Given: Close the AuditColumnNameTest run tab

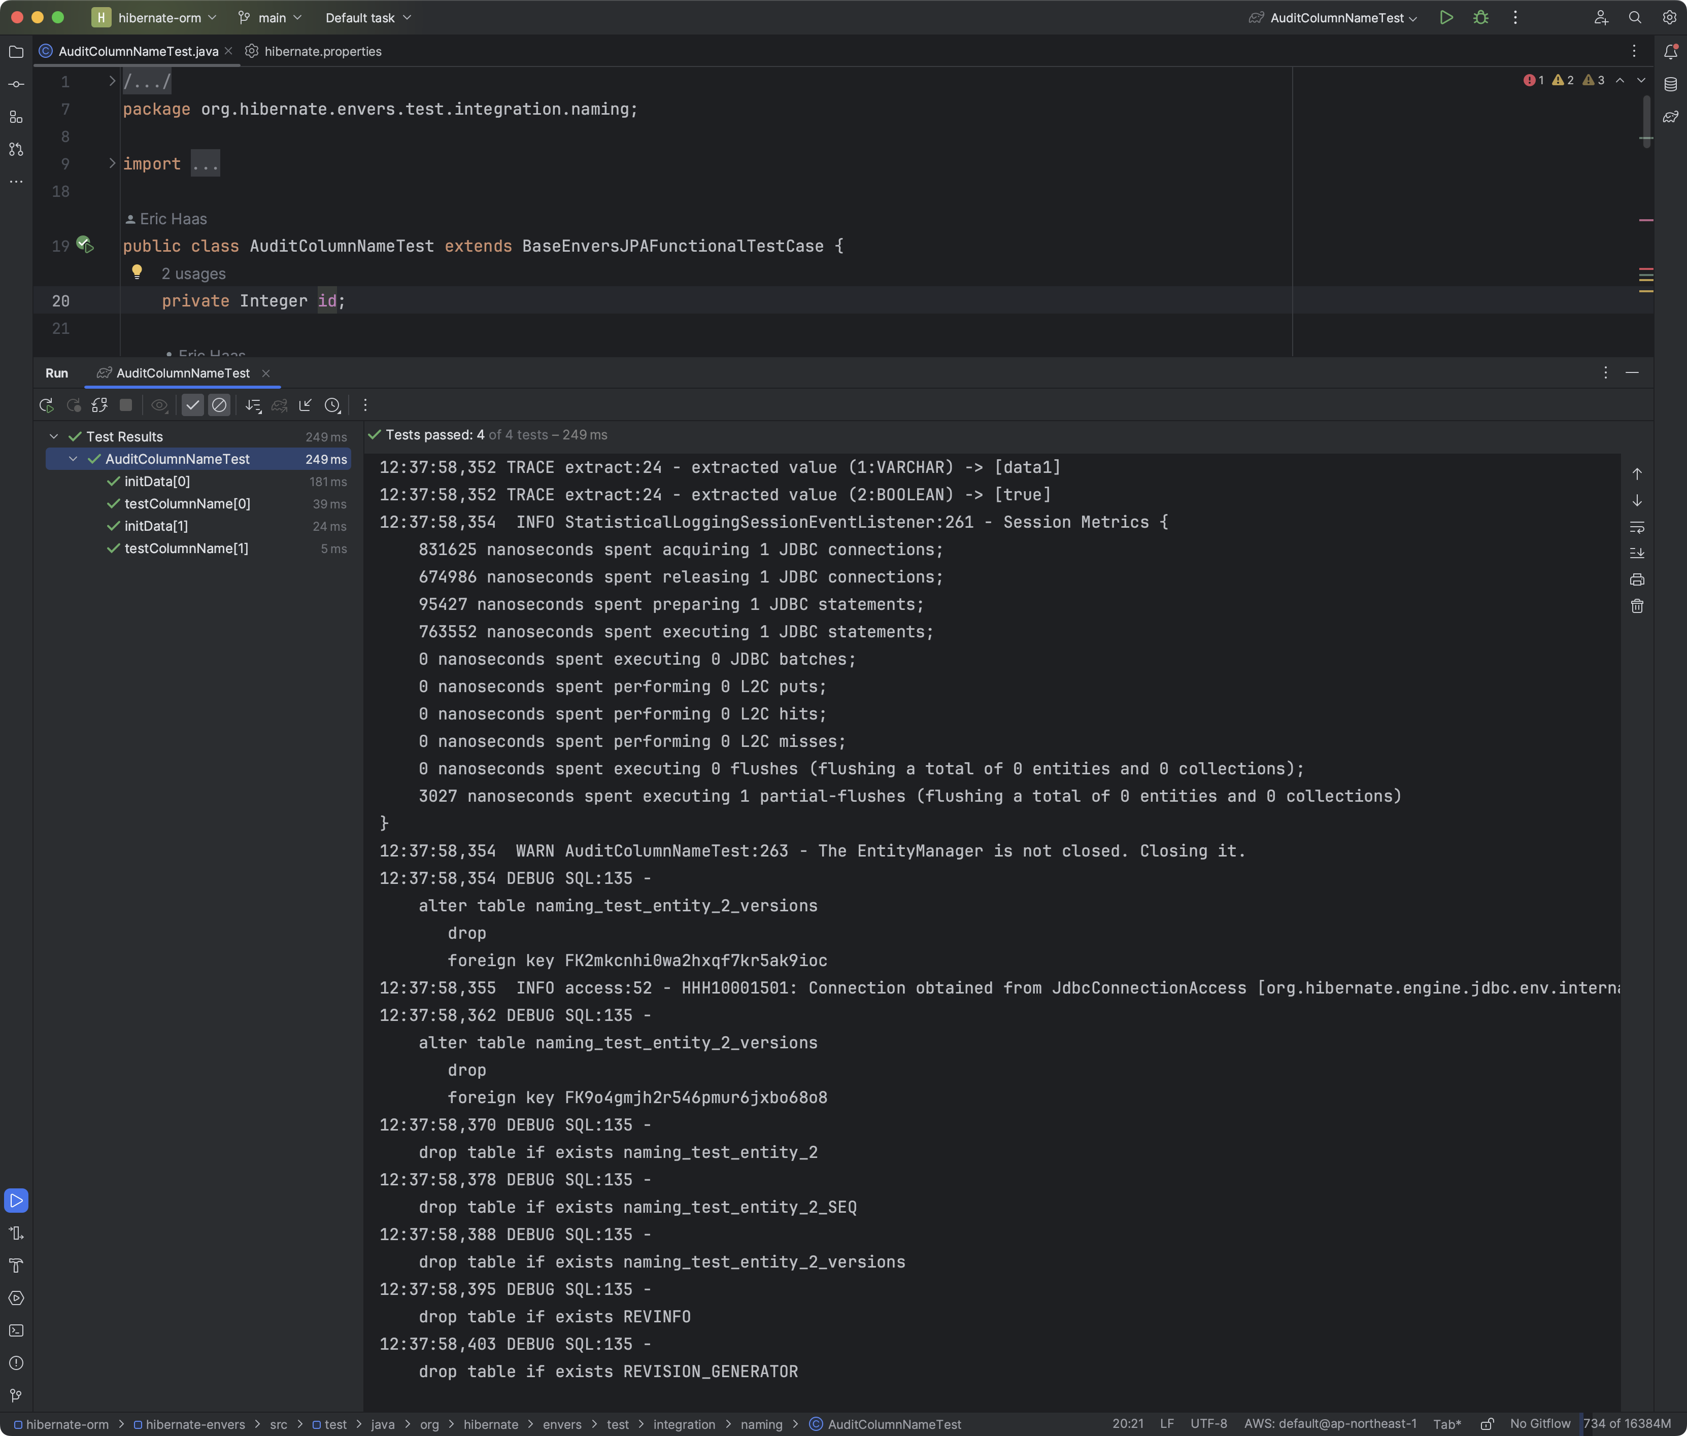Looking at the screenshot, I should click(265, 373).
